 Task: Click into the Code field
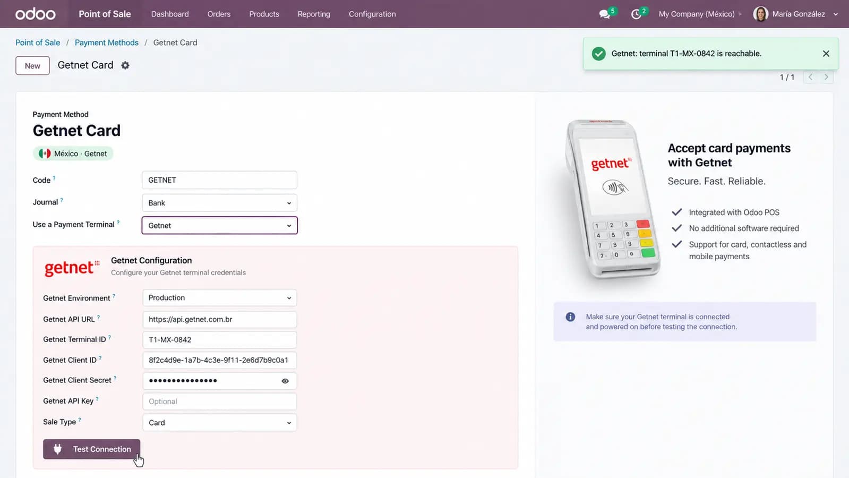(x=219, y=180)
